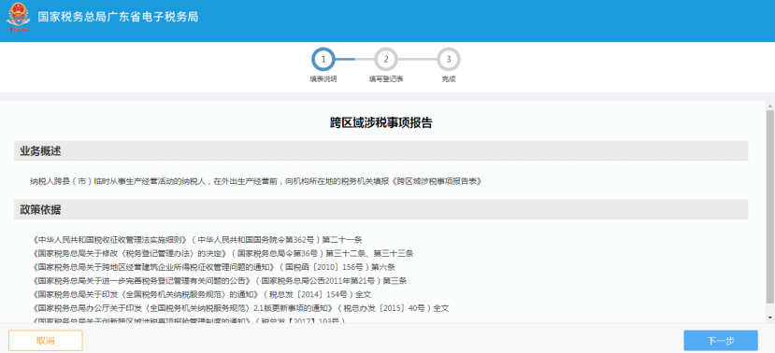Click the tax bureau emblem logo

[18, 18]
